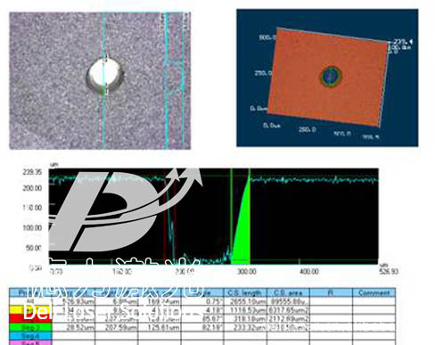Click the 82.19° angle cell
Screen dimensions: 444x345
tap(202, 327)
